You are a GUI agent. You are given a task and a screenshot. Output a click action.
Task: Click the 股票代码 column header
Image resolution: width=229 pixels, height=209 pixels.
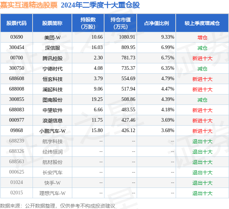click(x=16, y=23)
